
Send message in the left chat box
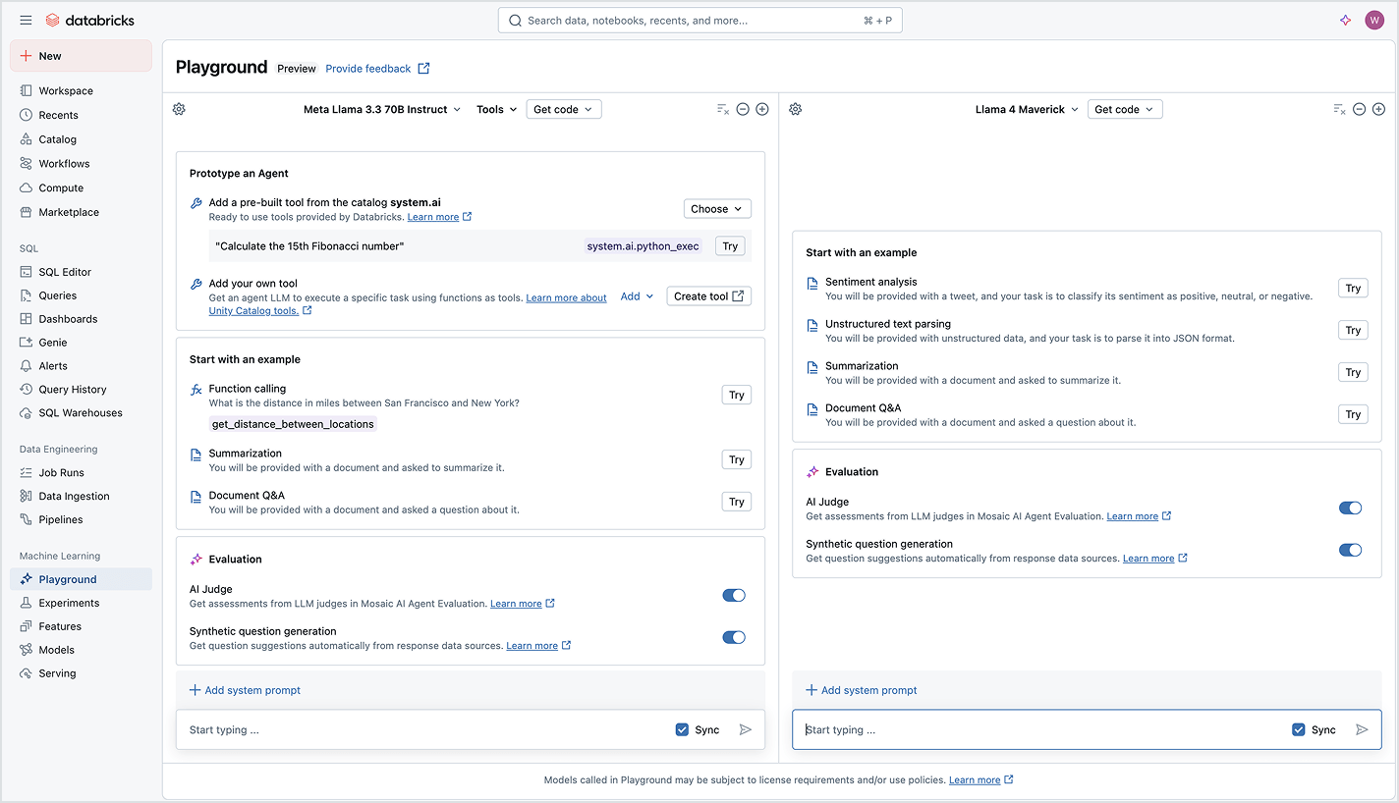point(745,729)
